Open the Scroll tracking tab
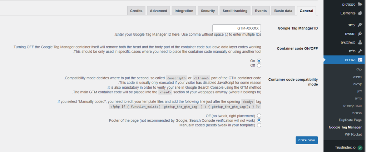366x152 pixels. [x=235, y=11]
